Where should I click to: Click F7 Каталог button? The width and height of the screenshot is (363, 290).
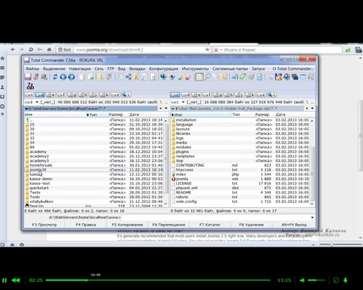(x=210, y=225)
